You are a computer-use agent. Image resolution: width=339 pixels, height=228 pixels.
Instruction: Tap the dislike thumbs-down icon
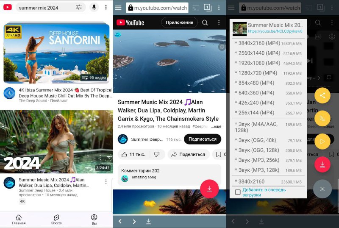click(x=157, y=154)
